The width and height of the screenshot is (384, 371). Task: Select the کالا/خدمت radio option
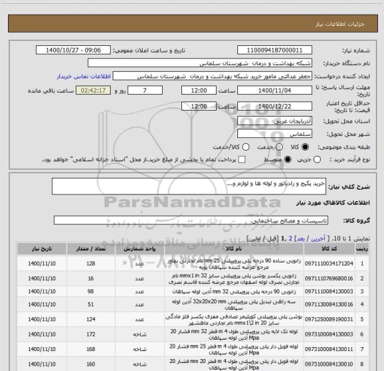[x=245, y=147]
